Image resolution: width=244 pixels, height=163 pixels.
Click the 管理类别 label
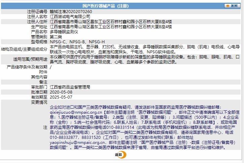pos(39,37)
